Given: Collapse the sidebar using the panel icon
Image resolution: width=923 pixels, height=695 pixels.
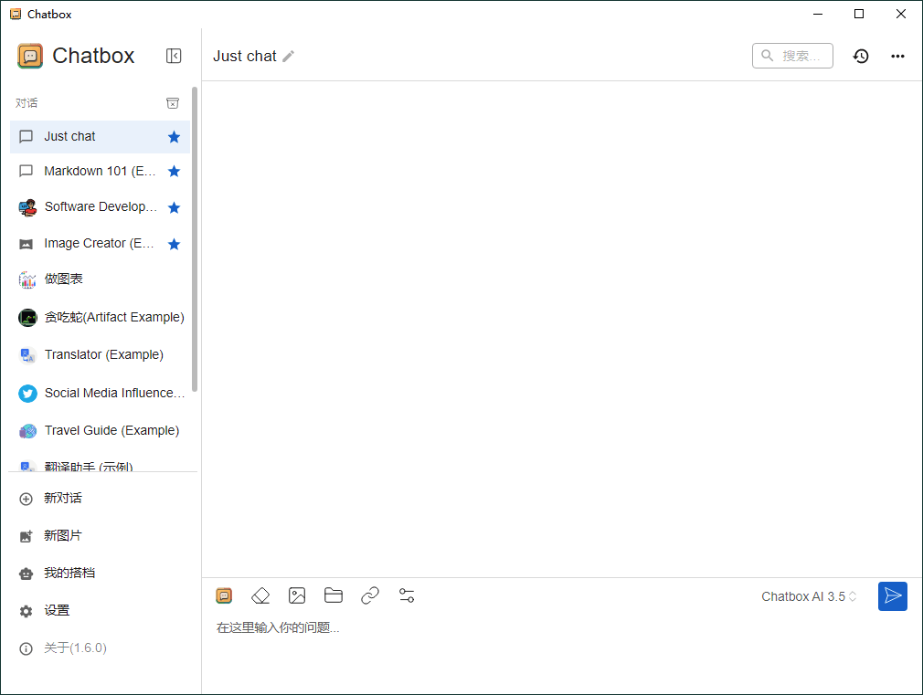Looking at the screenshot, I should click(174, 56).
